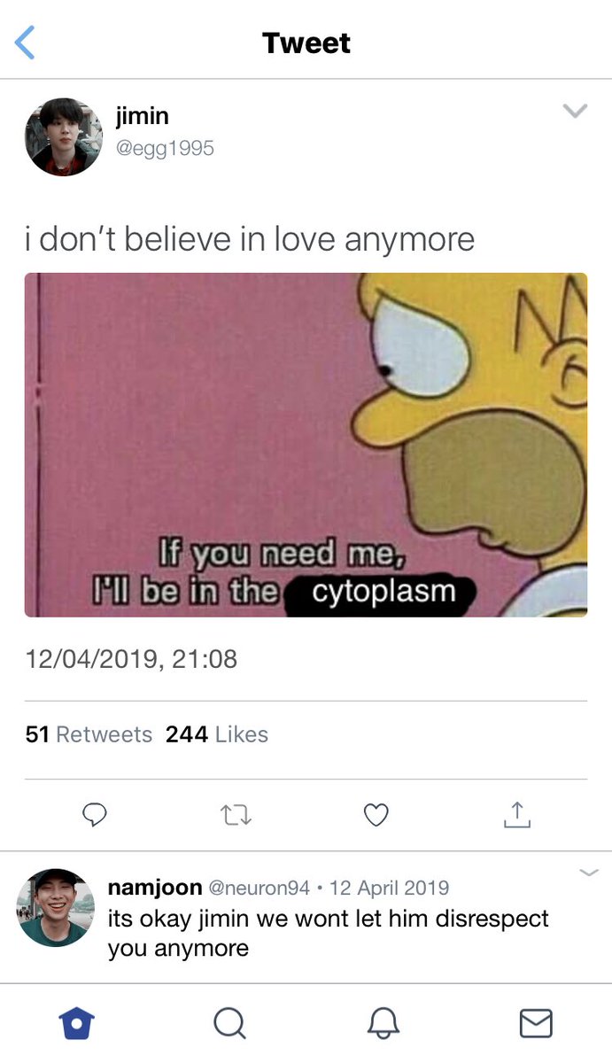Open the Home tab in bottom bar
Screen dimensions: 612x1063
point(77,1023)
